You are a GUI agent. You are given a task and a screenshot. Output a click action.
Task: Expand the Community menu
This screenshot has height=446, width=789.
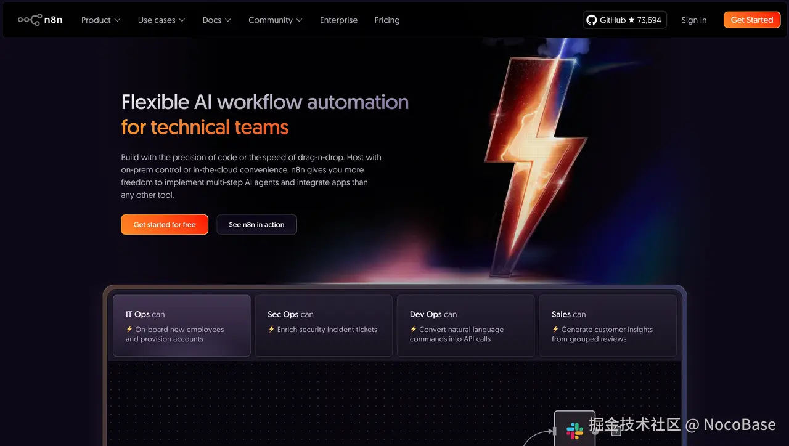tap(276, 20)
